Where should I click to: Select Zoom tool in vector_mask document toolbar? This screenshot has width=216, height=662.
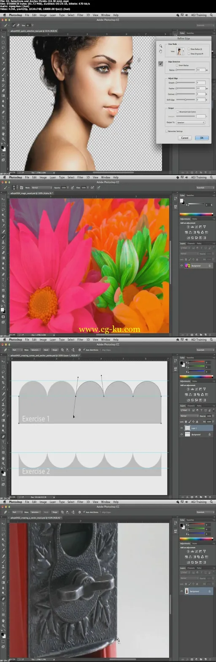pos(3,626)
